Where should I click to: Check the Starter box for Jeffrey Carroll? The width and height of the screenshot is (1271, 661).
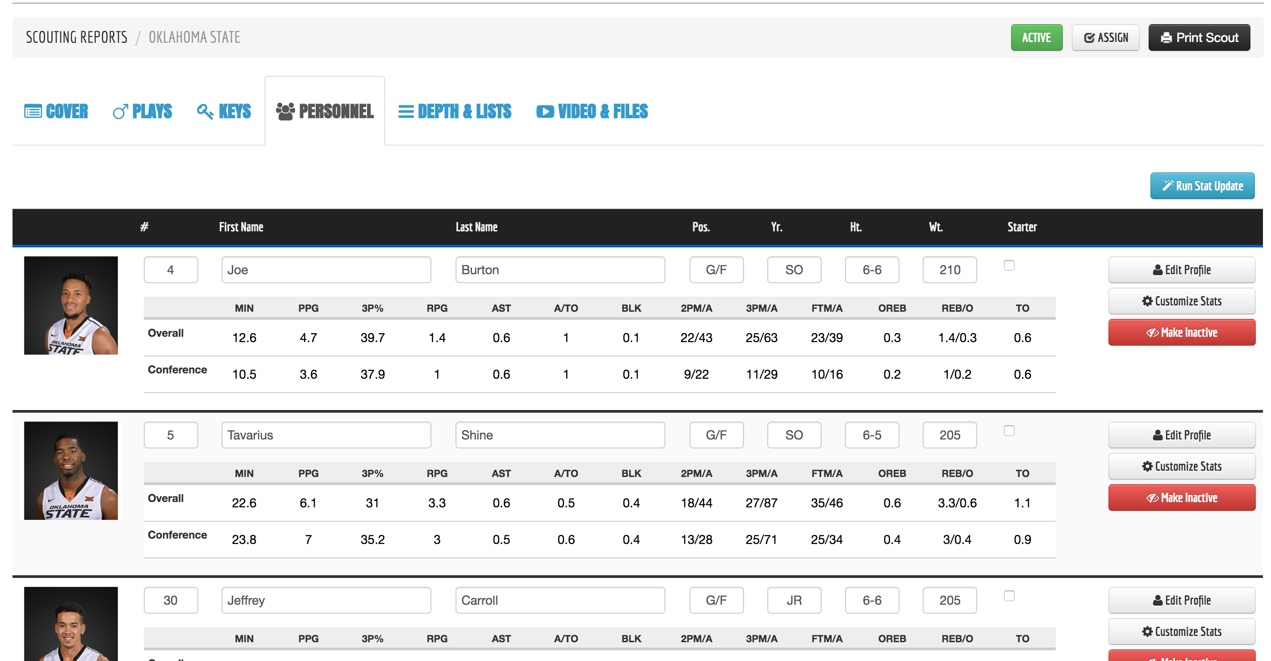click(1009, 596)
